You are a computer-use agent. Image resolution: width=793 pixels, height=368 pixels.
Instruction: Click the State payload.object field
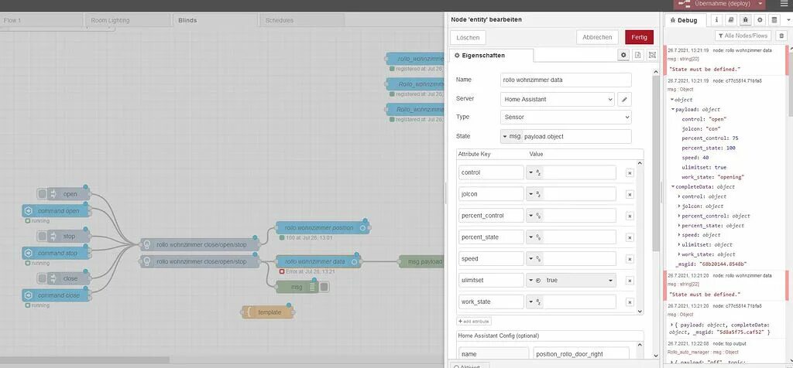tap(576, 136)
